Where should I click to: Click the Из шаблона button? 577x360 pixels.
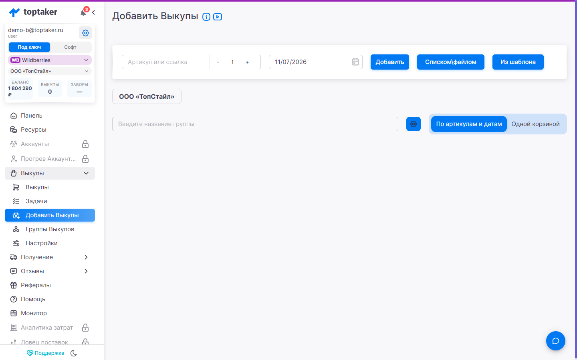(518, 62)
